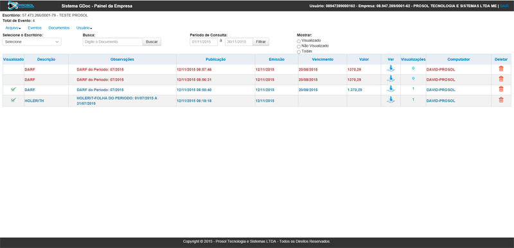Viewport: 514px width, 248px height.
Task: Delete the DARF published at 08:56:31
Action: (501, 79)
